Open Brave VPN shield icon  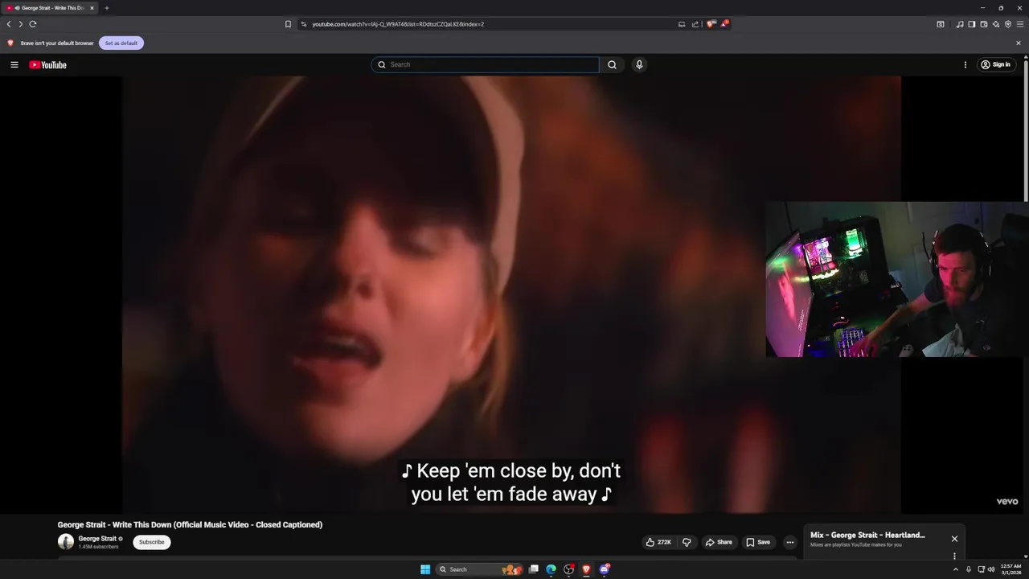point(1008,24)
